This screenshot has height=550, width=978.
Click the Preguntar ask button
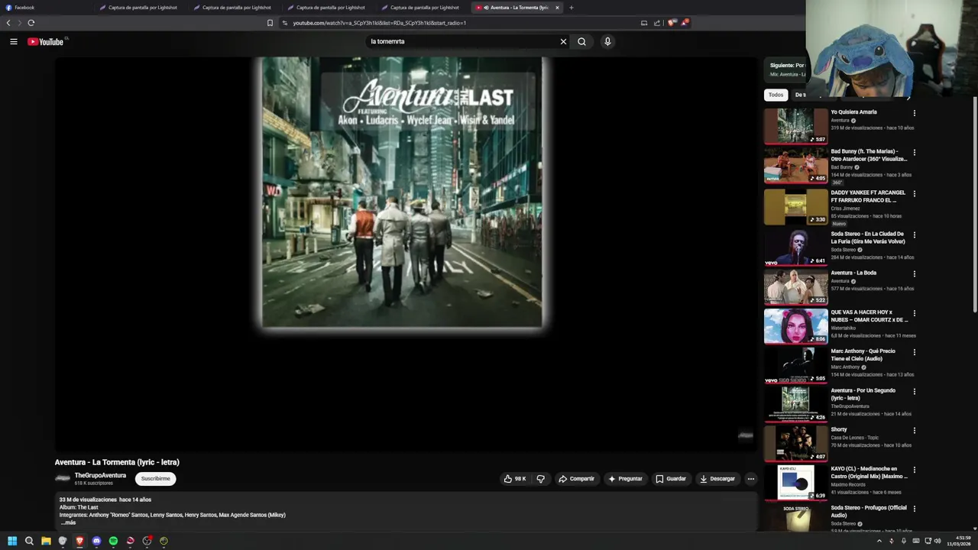(x=625, y=479)
